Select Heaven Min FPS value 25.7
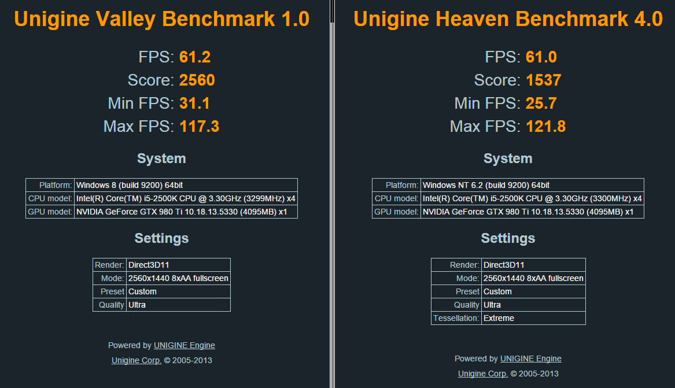The height and width of the screenshot is (388, 675). tap(541, 104)
